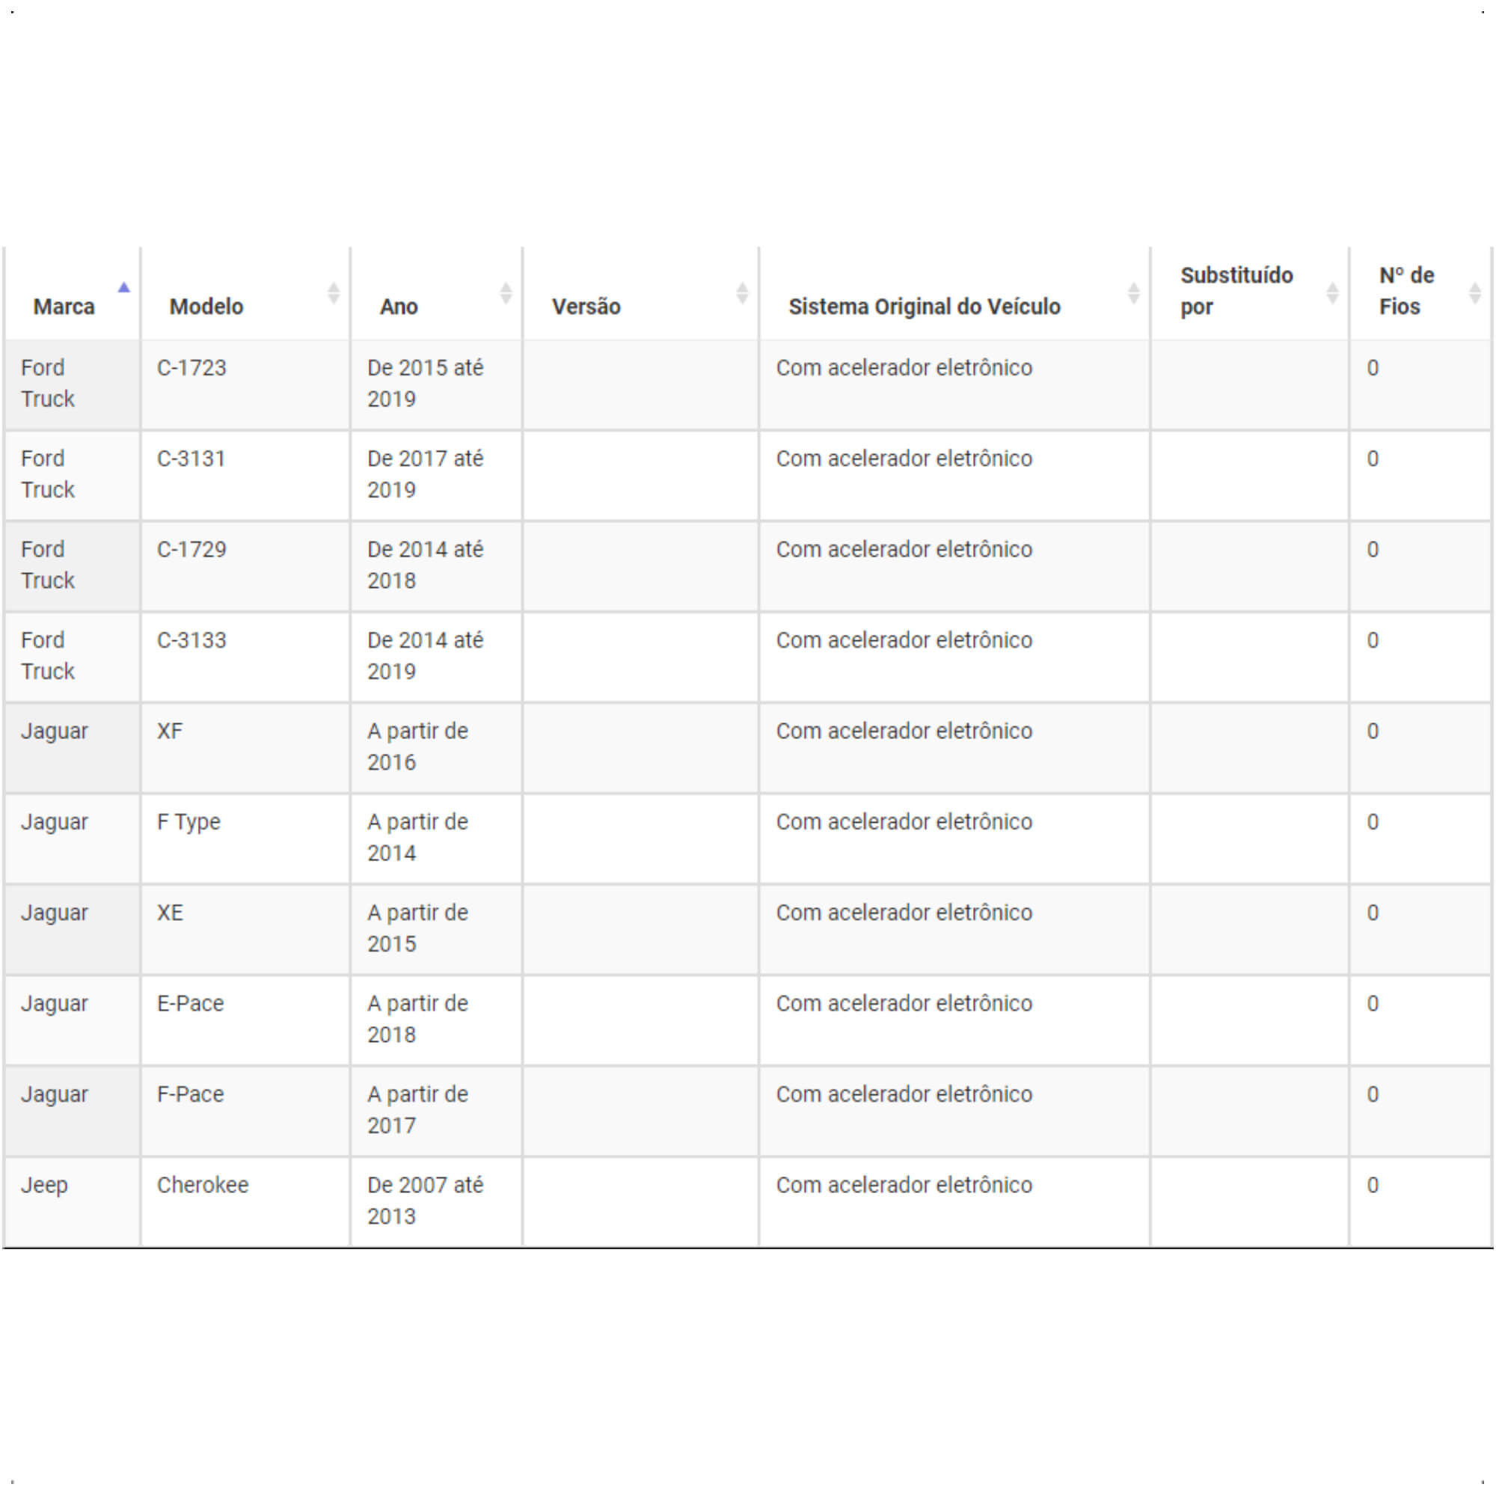Click the F-Pace model cell
This screenshot has height=1496, width=1496.
[x=245, y=1112]
